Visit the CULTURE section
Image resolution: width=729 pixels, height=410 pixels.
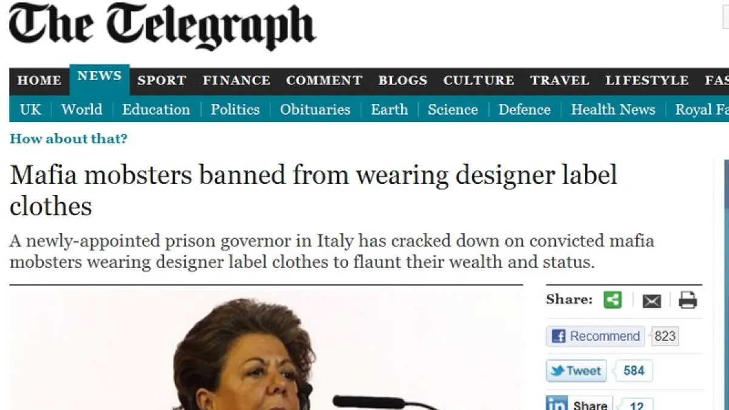click(479, 81)
